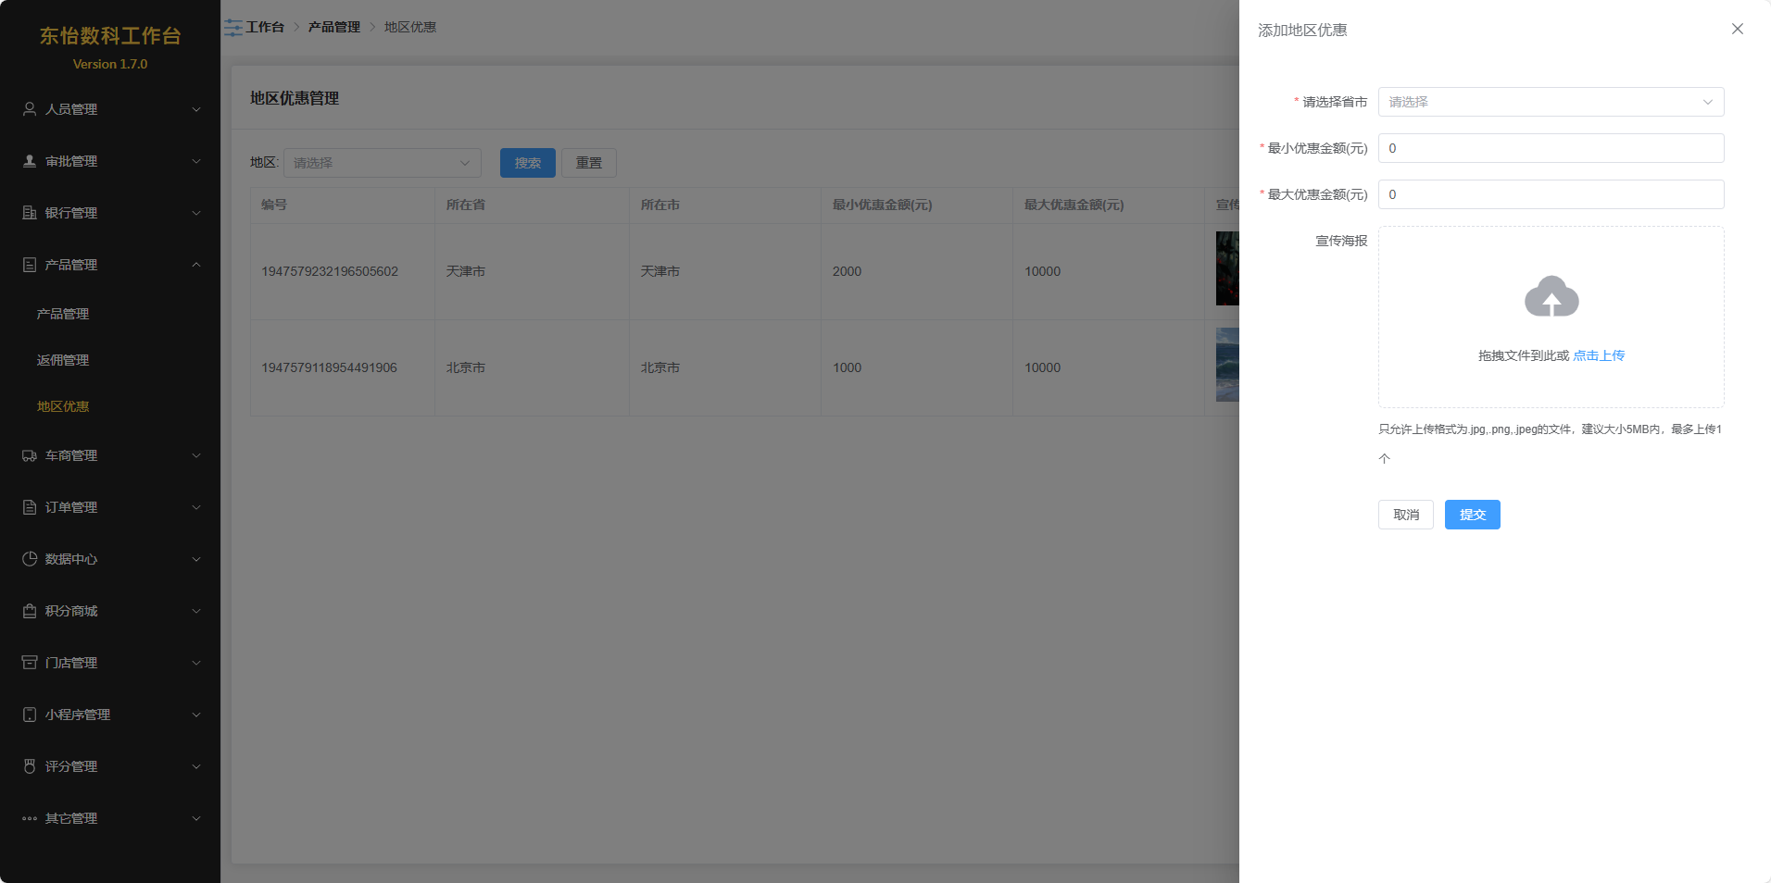Close the add regional discount drawer
Screen dimensions: 1771x883
click(x=1737, y=29)
